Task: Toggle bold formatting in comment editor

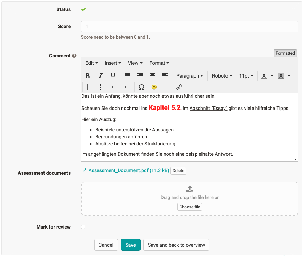Action: [x=88, y=76]
